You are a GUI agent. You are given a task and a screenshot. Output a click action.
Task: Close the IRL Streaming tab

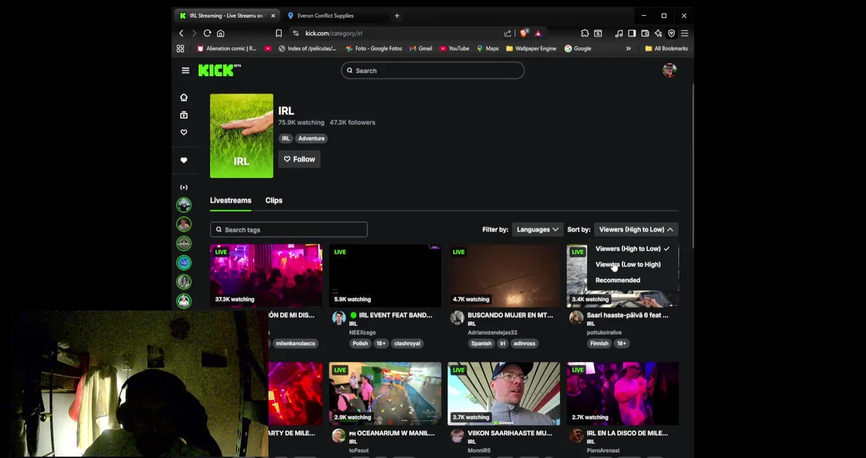coord(273,15)
